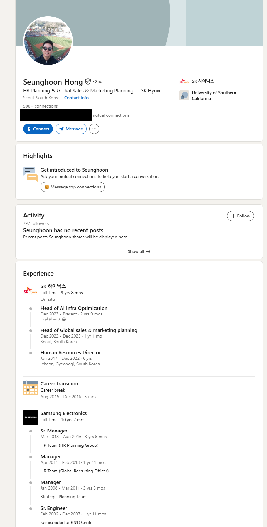This screenshot has width=267, height=527.
Task: Open the profile photo thumbnail
Action: pyautogui.click(x=48, y=41)
